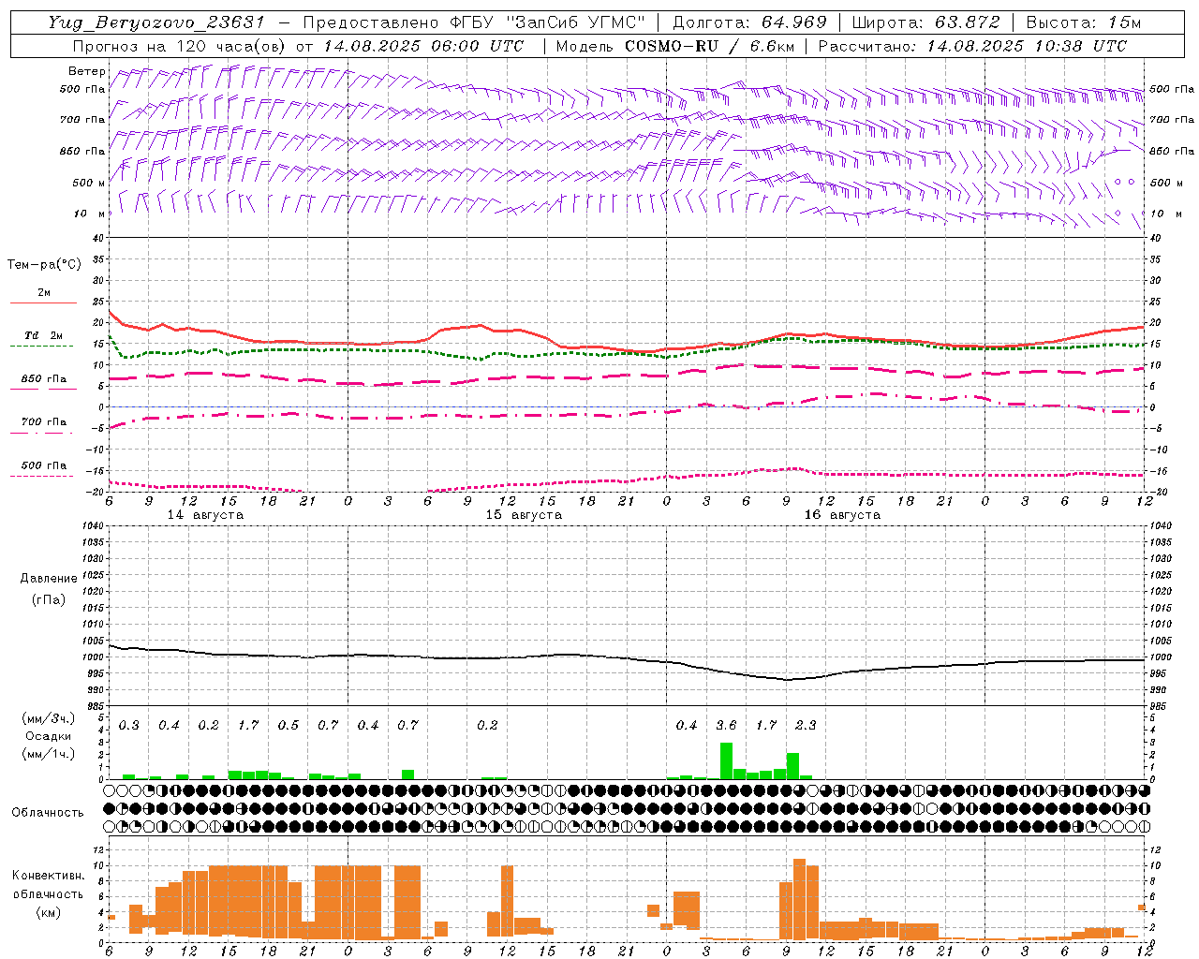Click the "Прогноз на 120 часа(ов)" header text
Viewport: 1199px width, 959px height.
[x=181, y=46]
